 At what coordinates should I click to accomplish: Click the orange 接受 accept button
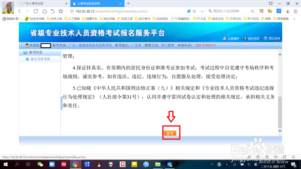tap(170, 133)
